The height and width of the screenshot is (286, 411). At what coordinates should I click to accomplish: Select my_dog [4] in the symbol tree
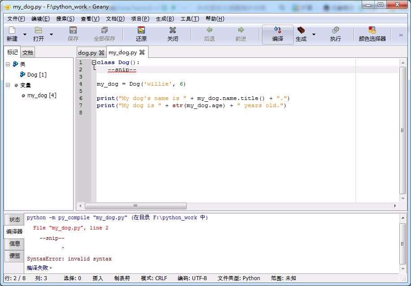(x=42, y=95)
